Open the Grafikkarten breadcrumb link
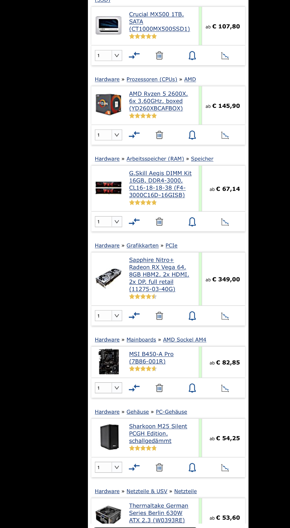The width and height of the screenshot is (290, 528). click(143, 246)
